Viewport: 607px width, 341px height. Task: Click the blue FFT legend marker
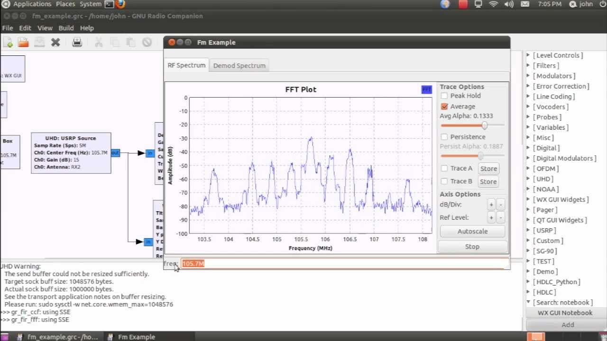(x=426, y=90)
